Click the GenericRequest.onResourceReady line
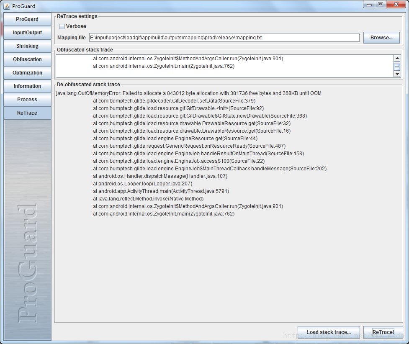The width and height of the screenshot is (409, 344). tap(189, 146)
